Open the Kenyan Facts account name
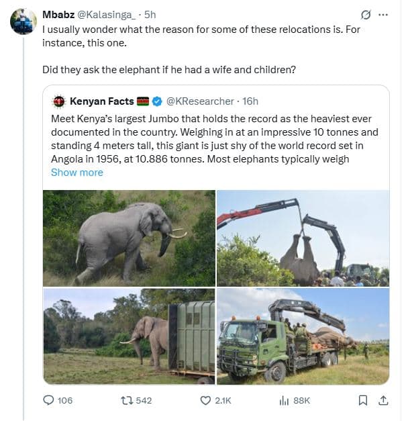This screenshot has width=408, height=421. coord(101,101)
